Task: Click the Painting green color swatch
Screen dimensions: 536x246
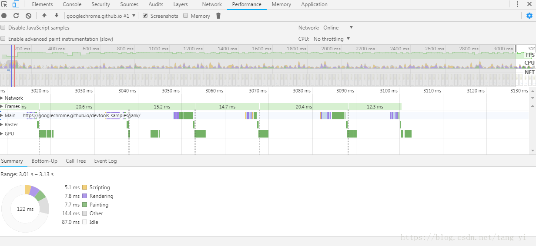Action: [84, 205]
